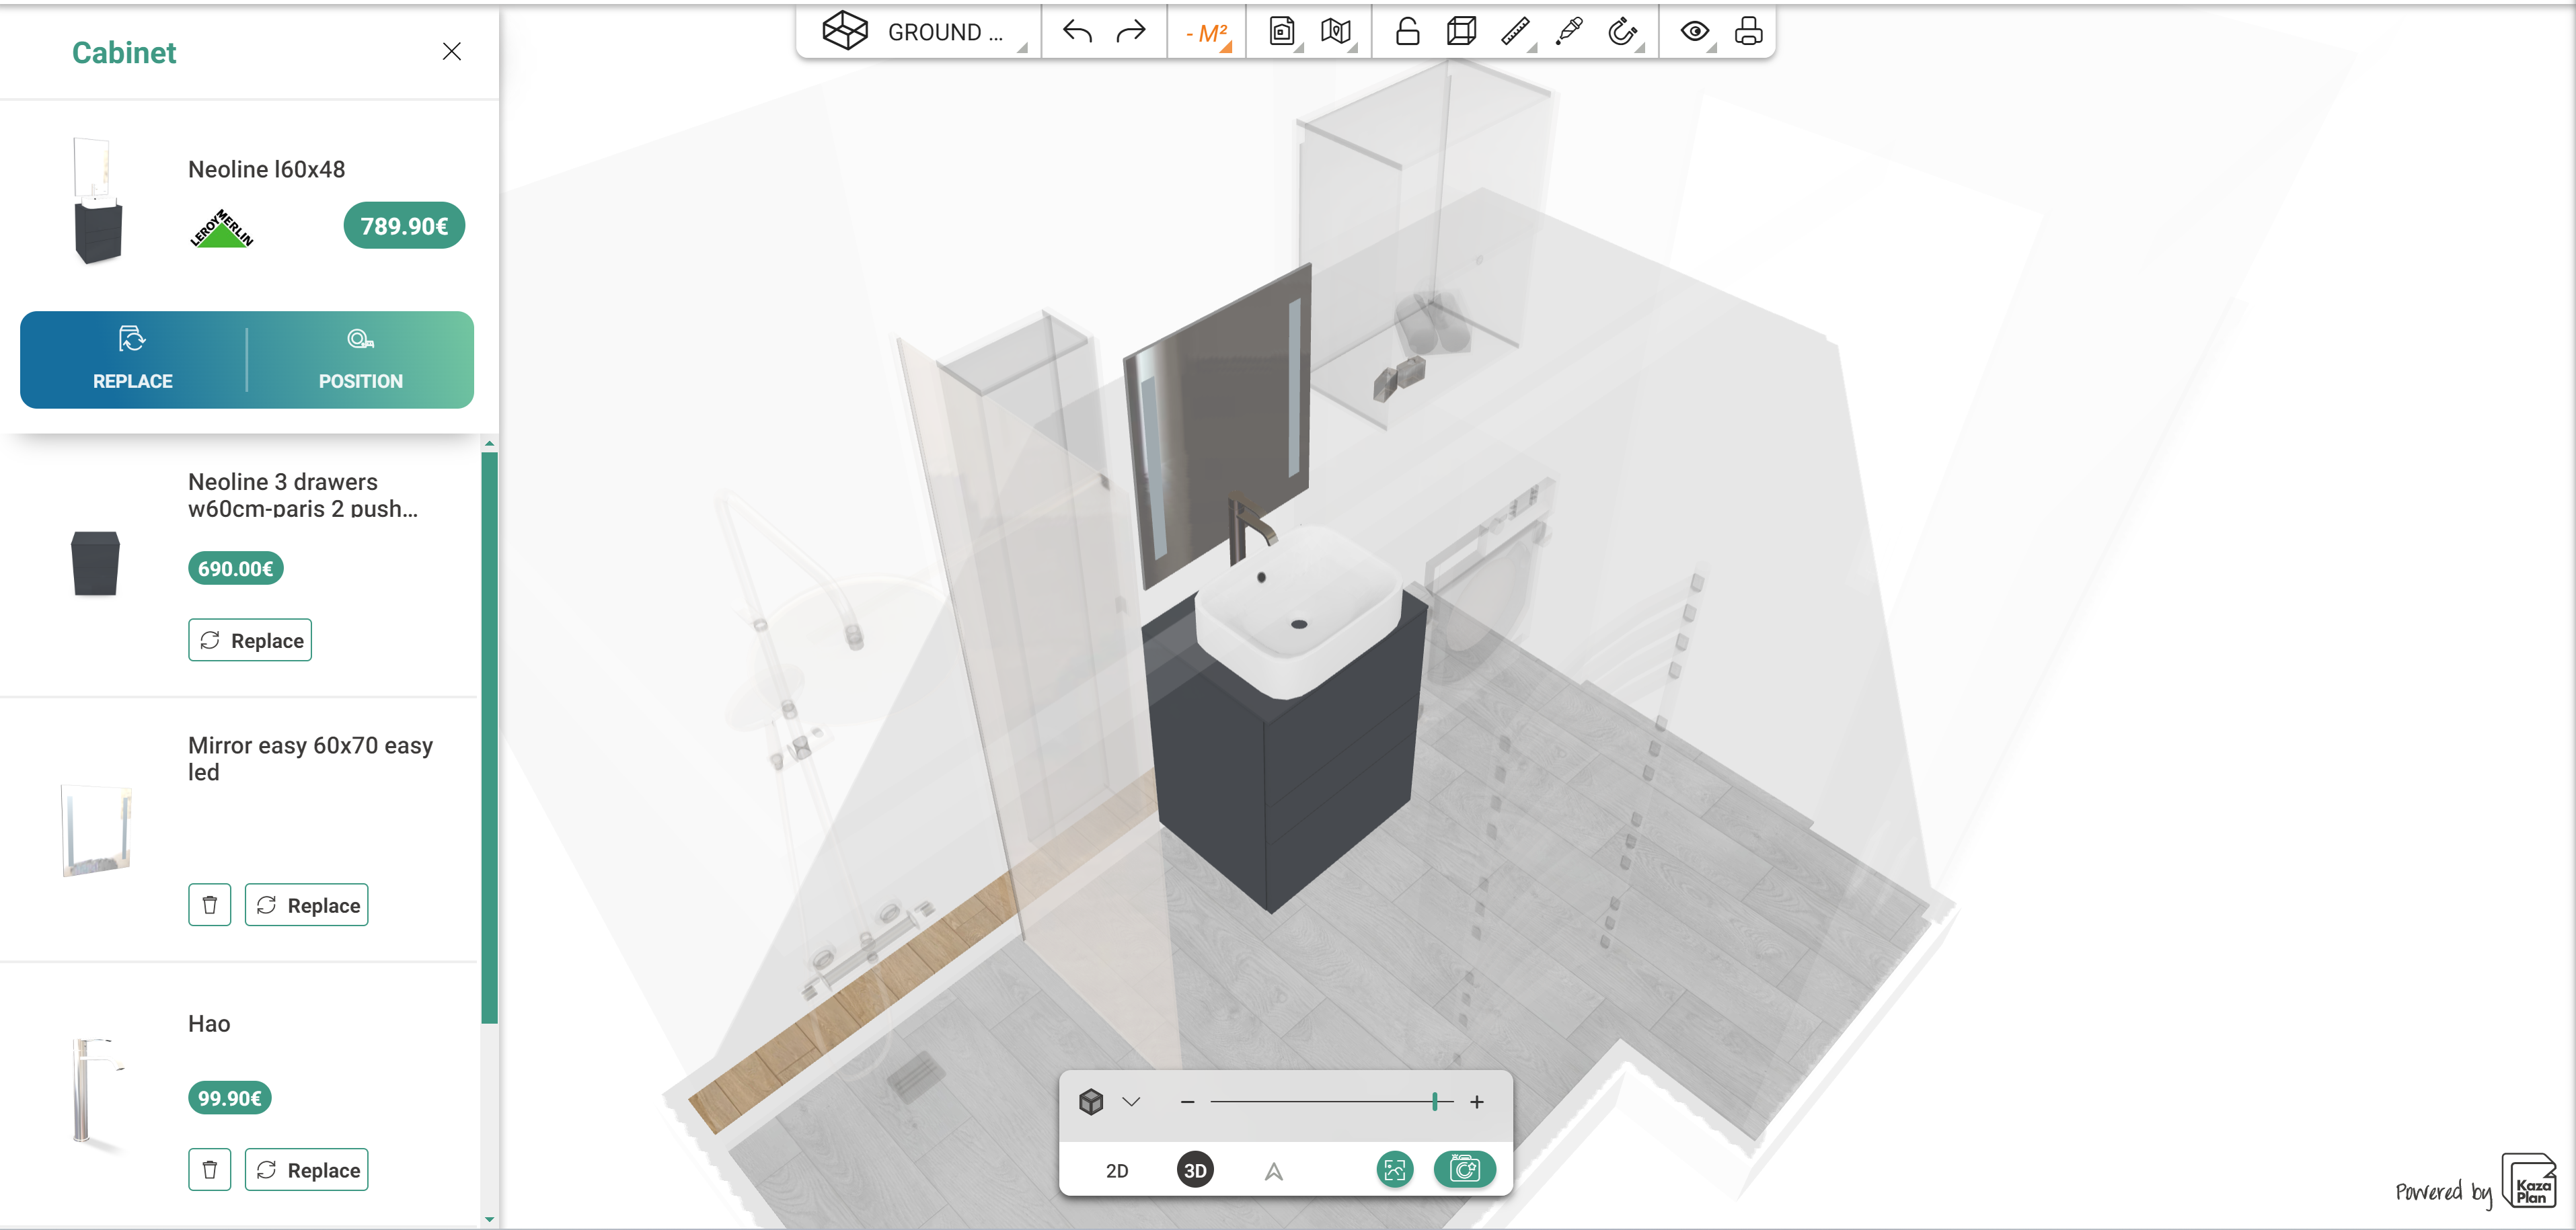Screen dimensions: 2576x1230
Task: Switch to first-person walk view
Action: [1273, 1171]
